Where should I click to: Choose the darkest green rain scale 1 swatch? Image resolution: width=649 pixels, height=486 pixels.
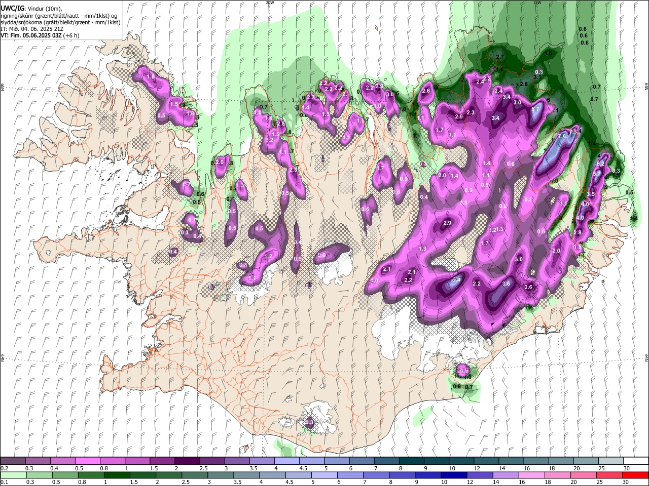coord(117,475)
